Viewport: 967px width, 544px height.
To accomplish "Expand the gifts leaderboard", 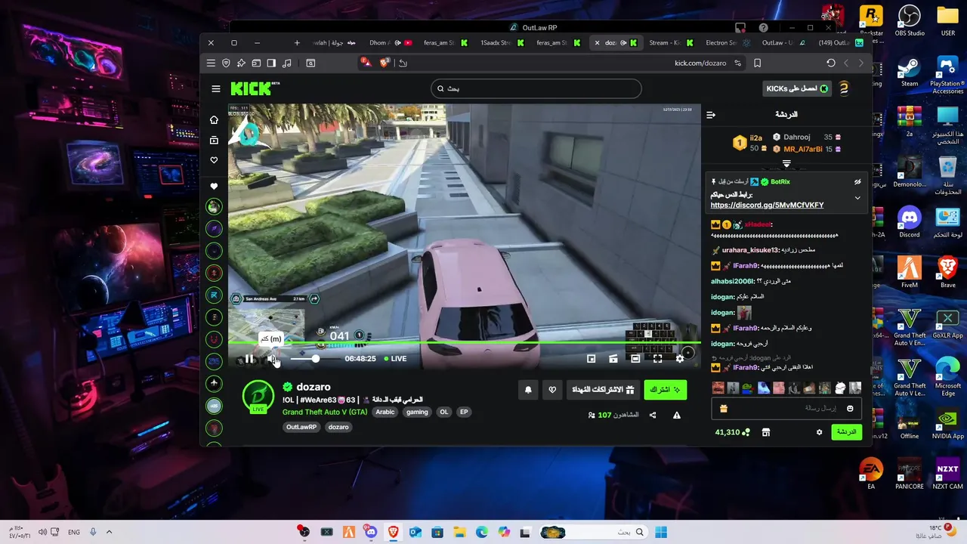I will pyautogui.click(x=786, y=164).
